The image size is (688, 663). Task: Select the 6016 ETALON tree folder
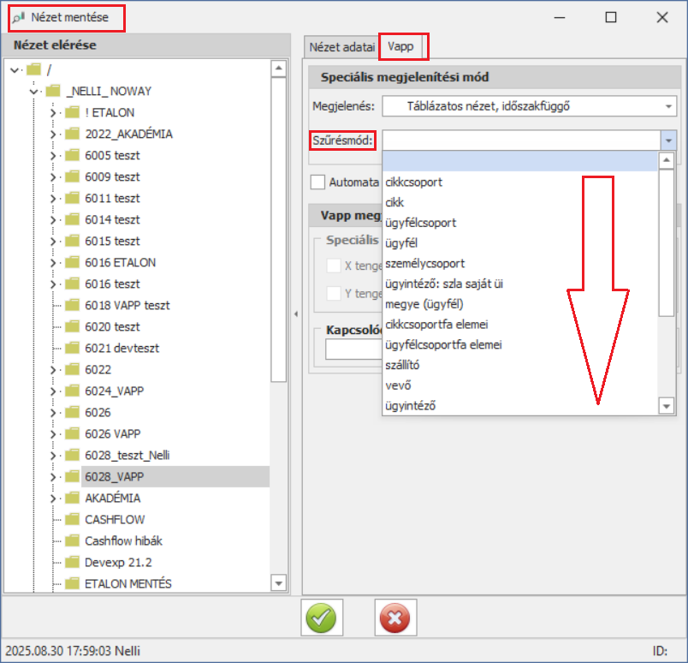pyautogui.click(x=120, y=262)
